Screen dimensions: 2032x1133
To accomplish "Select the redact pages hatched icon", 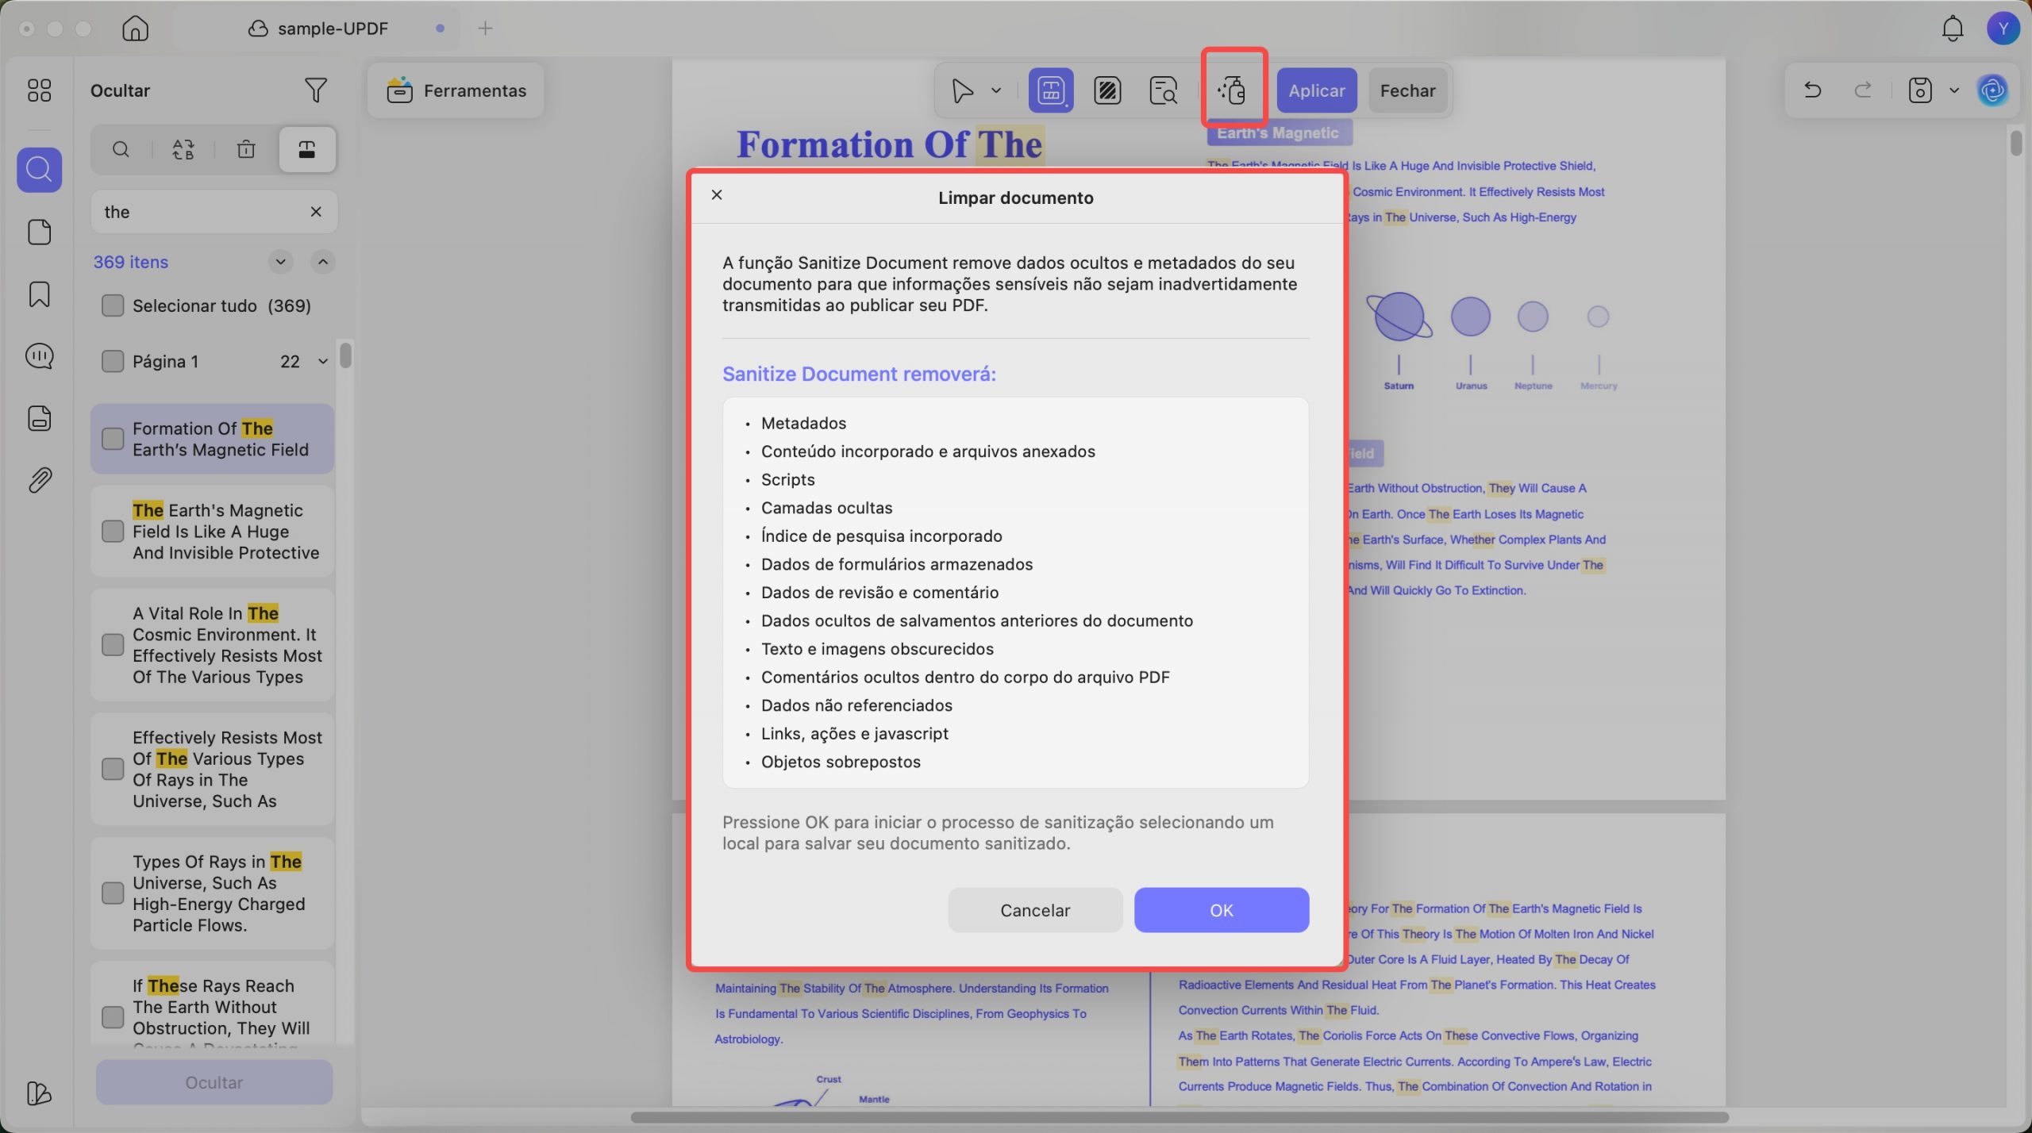I will coord(1107,90).
